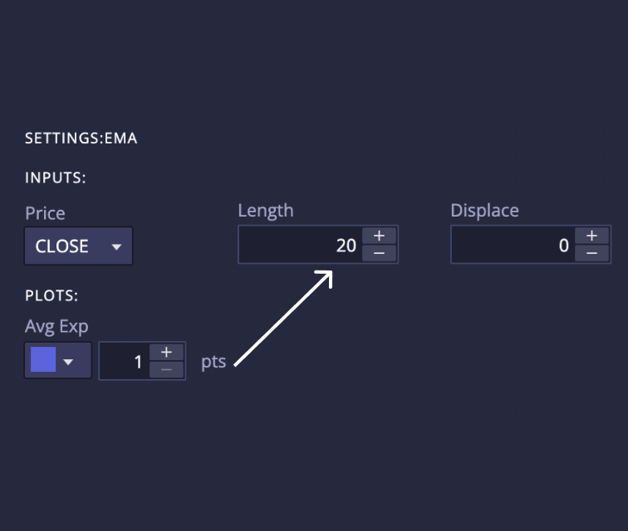Image resolution: width=628 pixels, height=531 pixels.
Task: Decrement the Displace value
Action: point(591,253)
